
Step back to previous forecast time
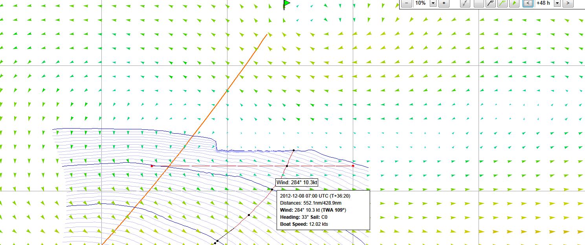(528, 3)
